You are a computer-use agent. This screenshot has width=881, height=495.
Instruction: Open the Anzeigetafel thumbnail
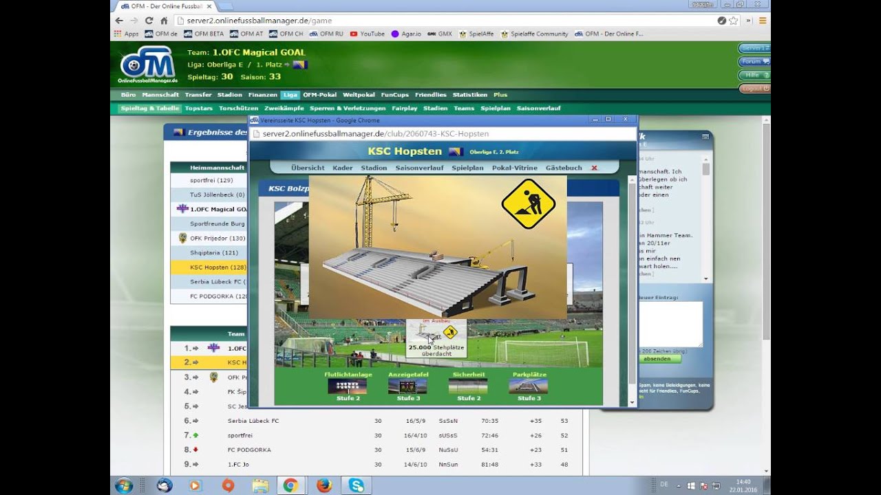(407, 386)
